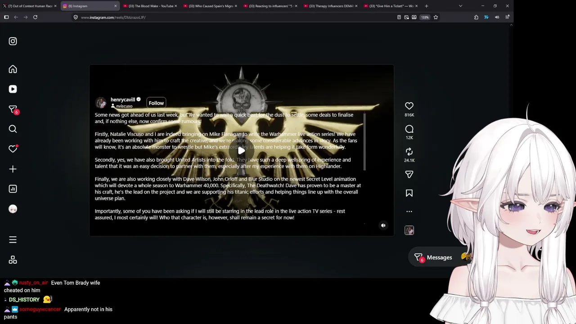
Task: Switch to the Therapy Influencers tab
Action: coord(331,6)
